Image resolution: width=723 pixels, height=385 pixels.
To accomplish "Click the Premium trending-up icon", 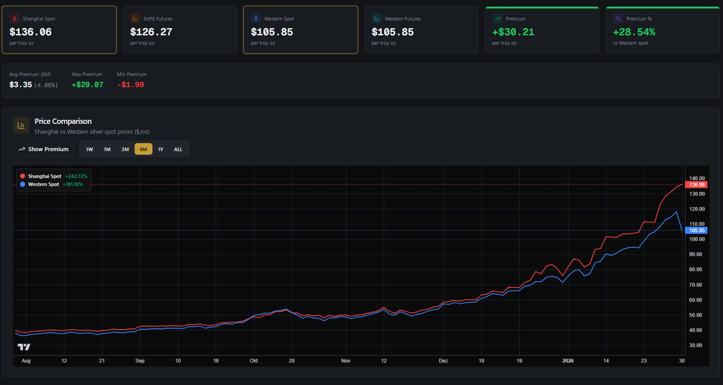I will pyautogui.click(x=497, y=19).
